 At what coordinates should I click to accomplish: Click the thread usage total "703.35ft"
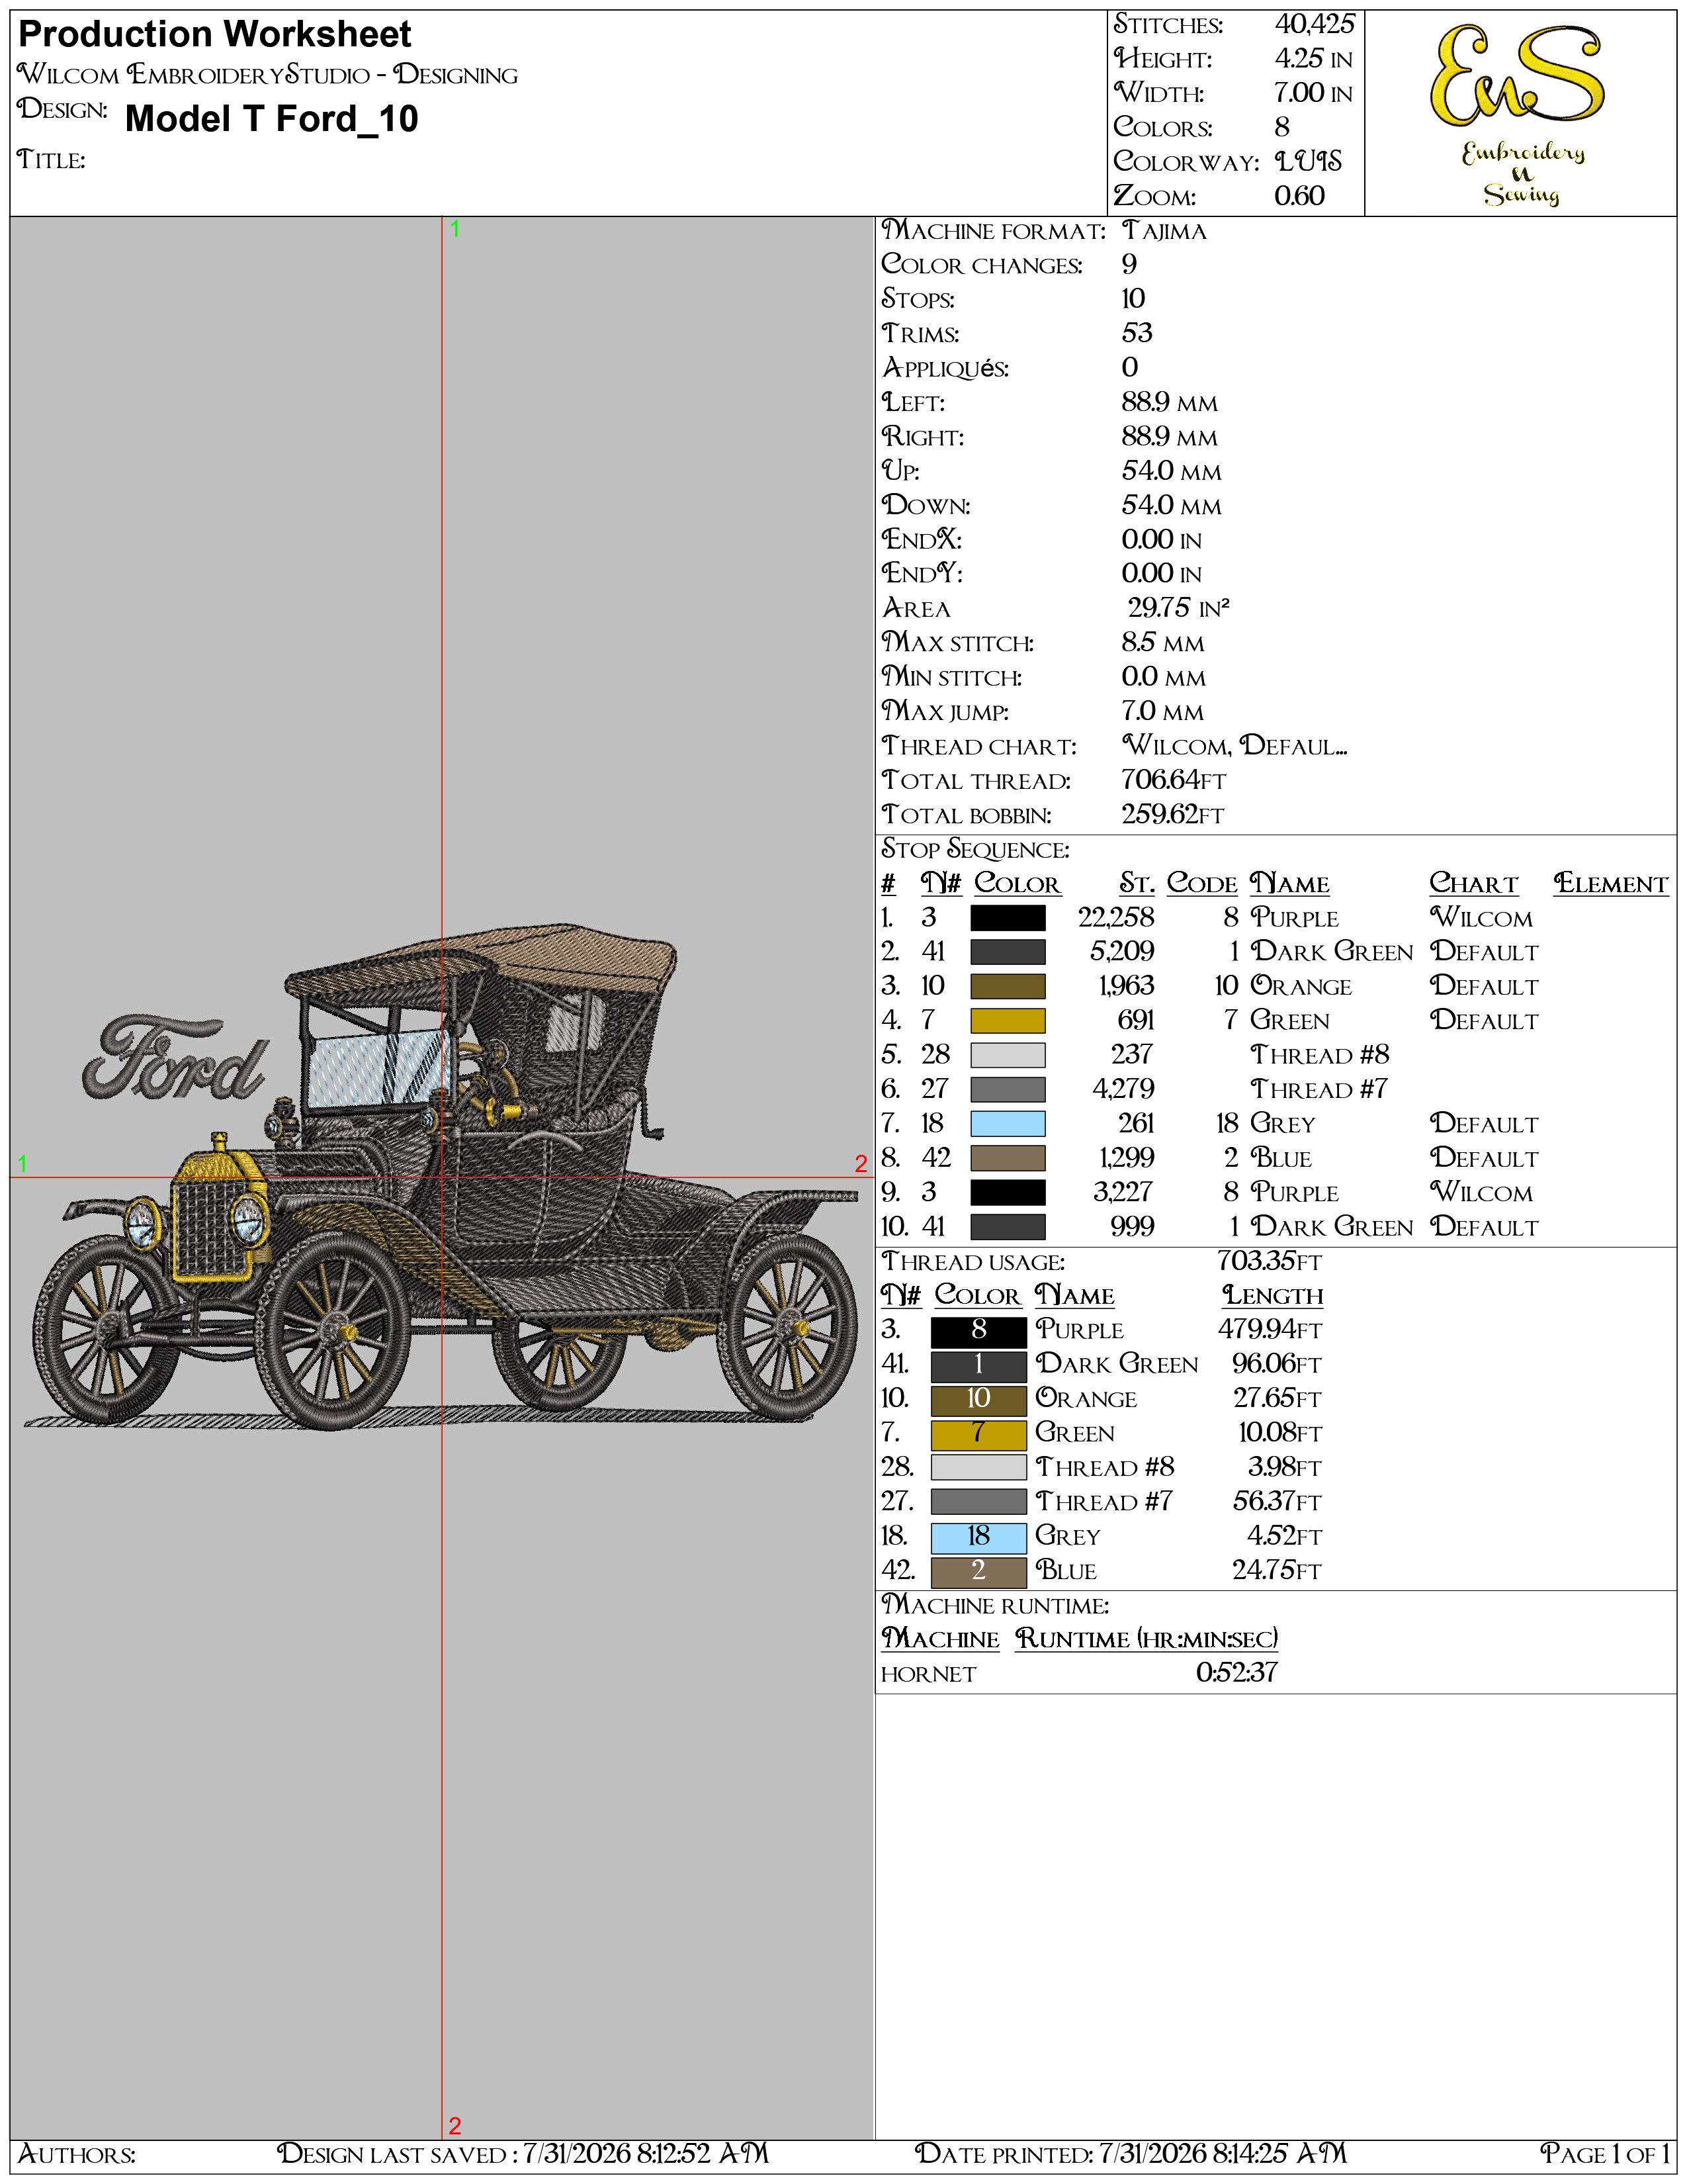(1270, 1262)
